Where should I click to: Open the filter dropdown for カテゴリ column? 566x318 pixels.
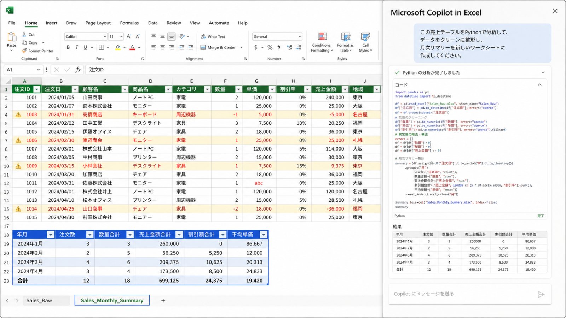point(207,89)
